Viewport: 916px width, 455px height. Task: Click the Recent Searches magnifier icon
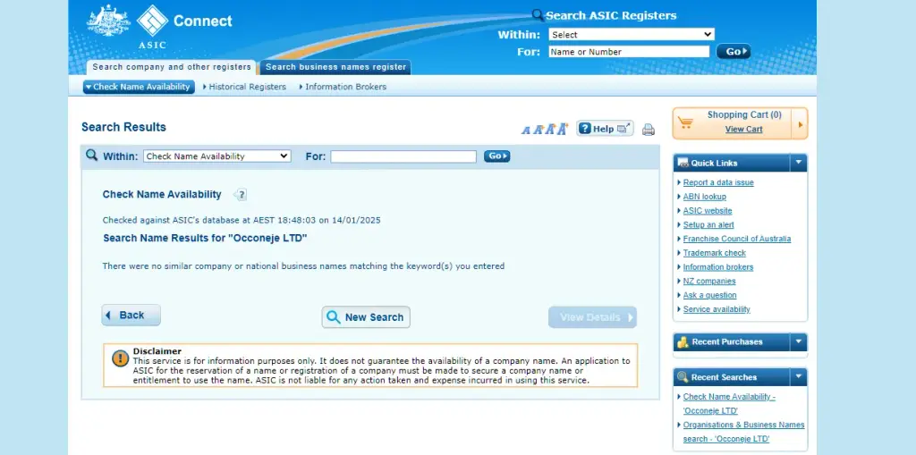point(683,377)
